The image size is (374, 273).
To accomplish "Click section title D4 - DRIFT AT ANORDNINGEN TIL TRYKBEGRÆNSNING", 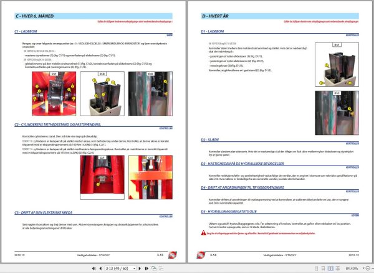I will click(242, 187).
